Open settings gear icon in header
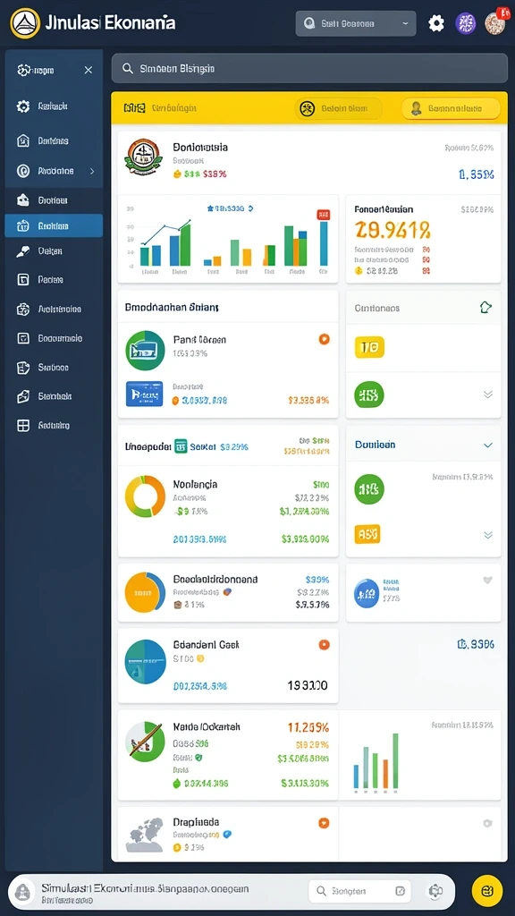The height and width of the screenshot is (916, 515). click(436, 23)
